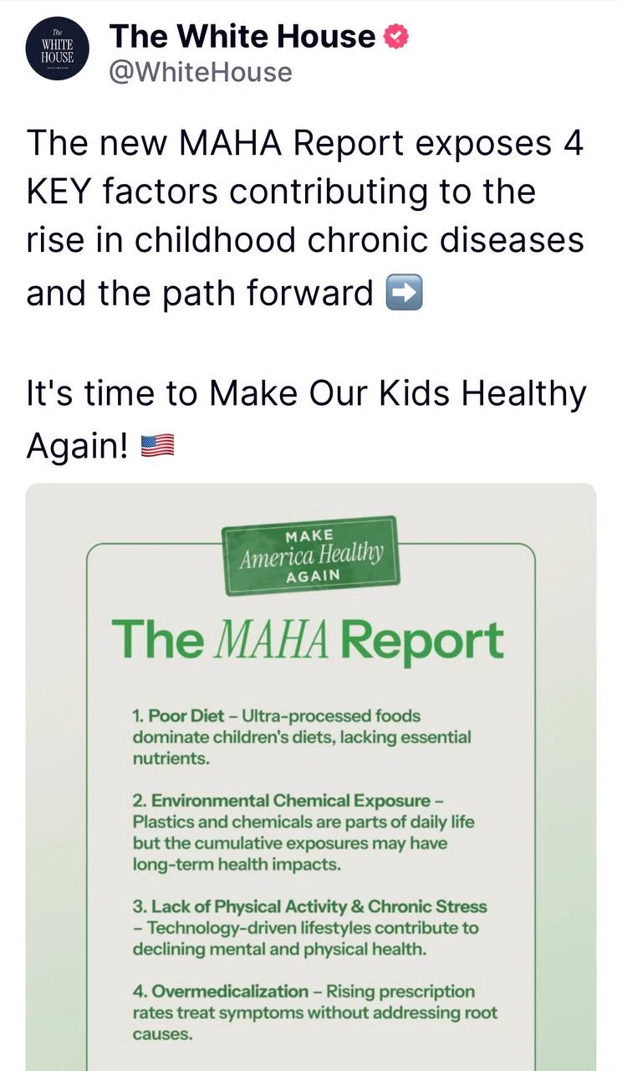
Task: Select the Poor Diet item text
Action: [x=301, y=737]
